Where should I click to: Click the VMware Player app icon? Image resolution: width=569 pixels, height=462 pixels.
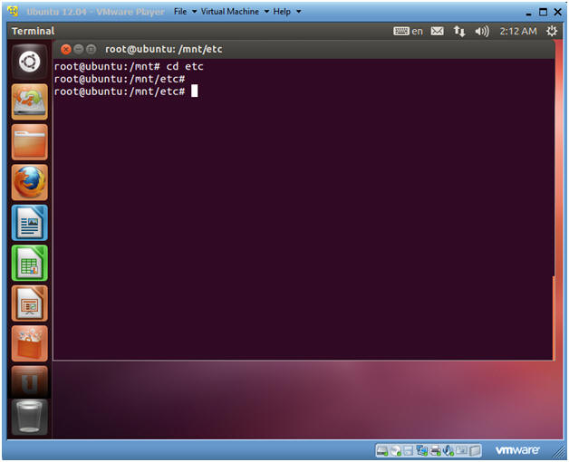click(13, 12)
